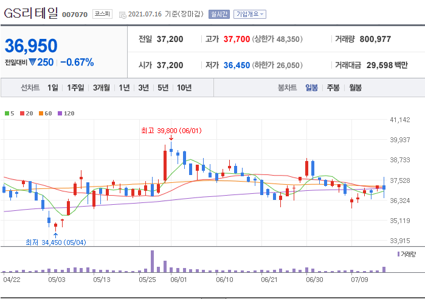
Task: Click the current price 36,950
Action: 31,46
